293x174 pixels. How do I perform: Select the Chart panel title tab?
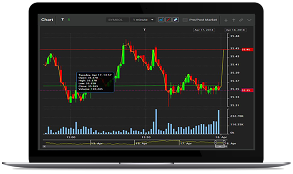tap(47, 19)
